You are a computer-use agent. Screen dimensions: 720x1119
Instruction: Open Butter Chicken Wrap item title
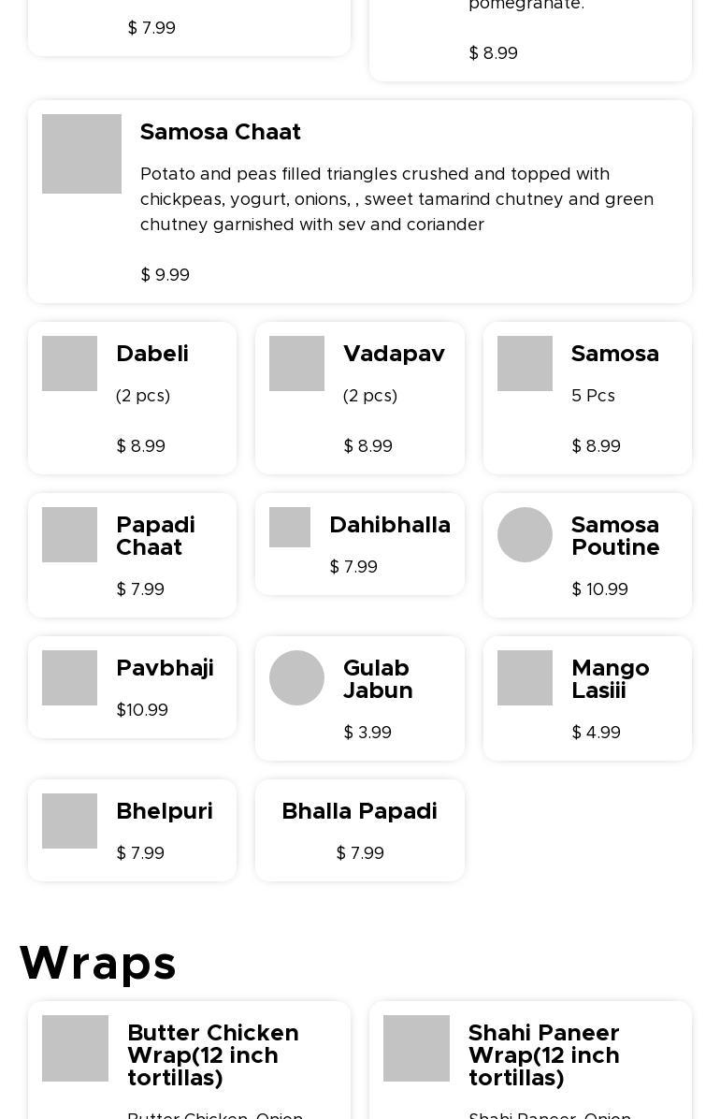coord(212,1054)
